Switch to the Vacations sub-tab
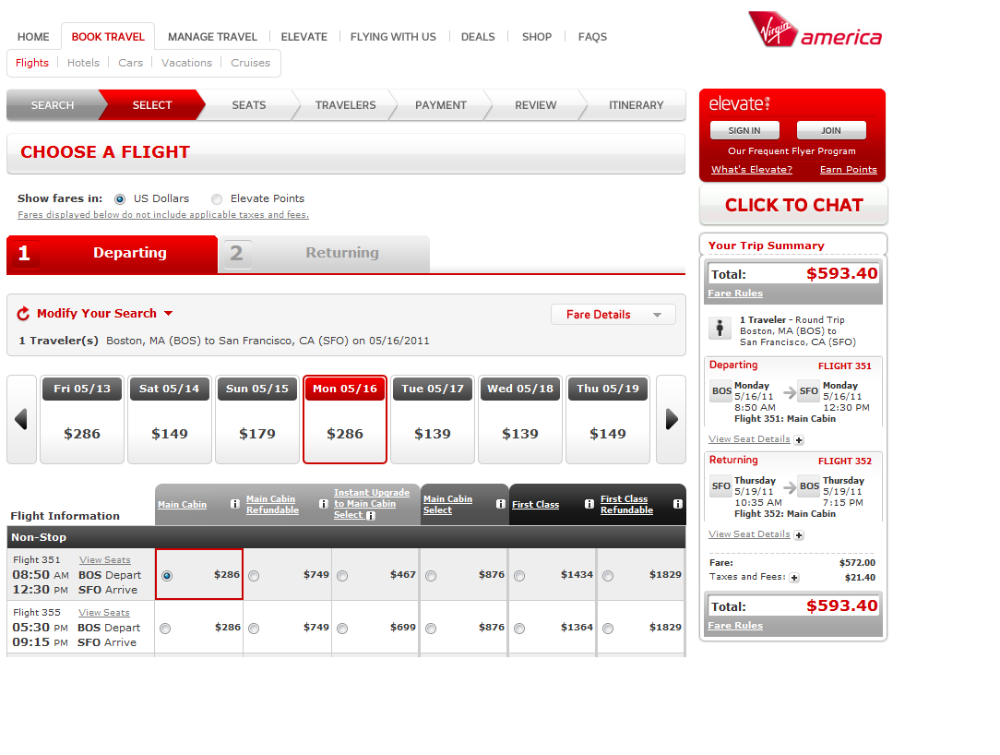This screenshot has height=755, width=1000. coord(186,63)
